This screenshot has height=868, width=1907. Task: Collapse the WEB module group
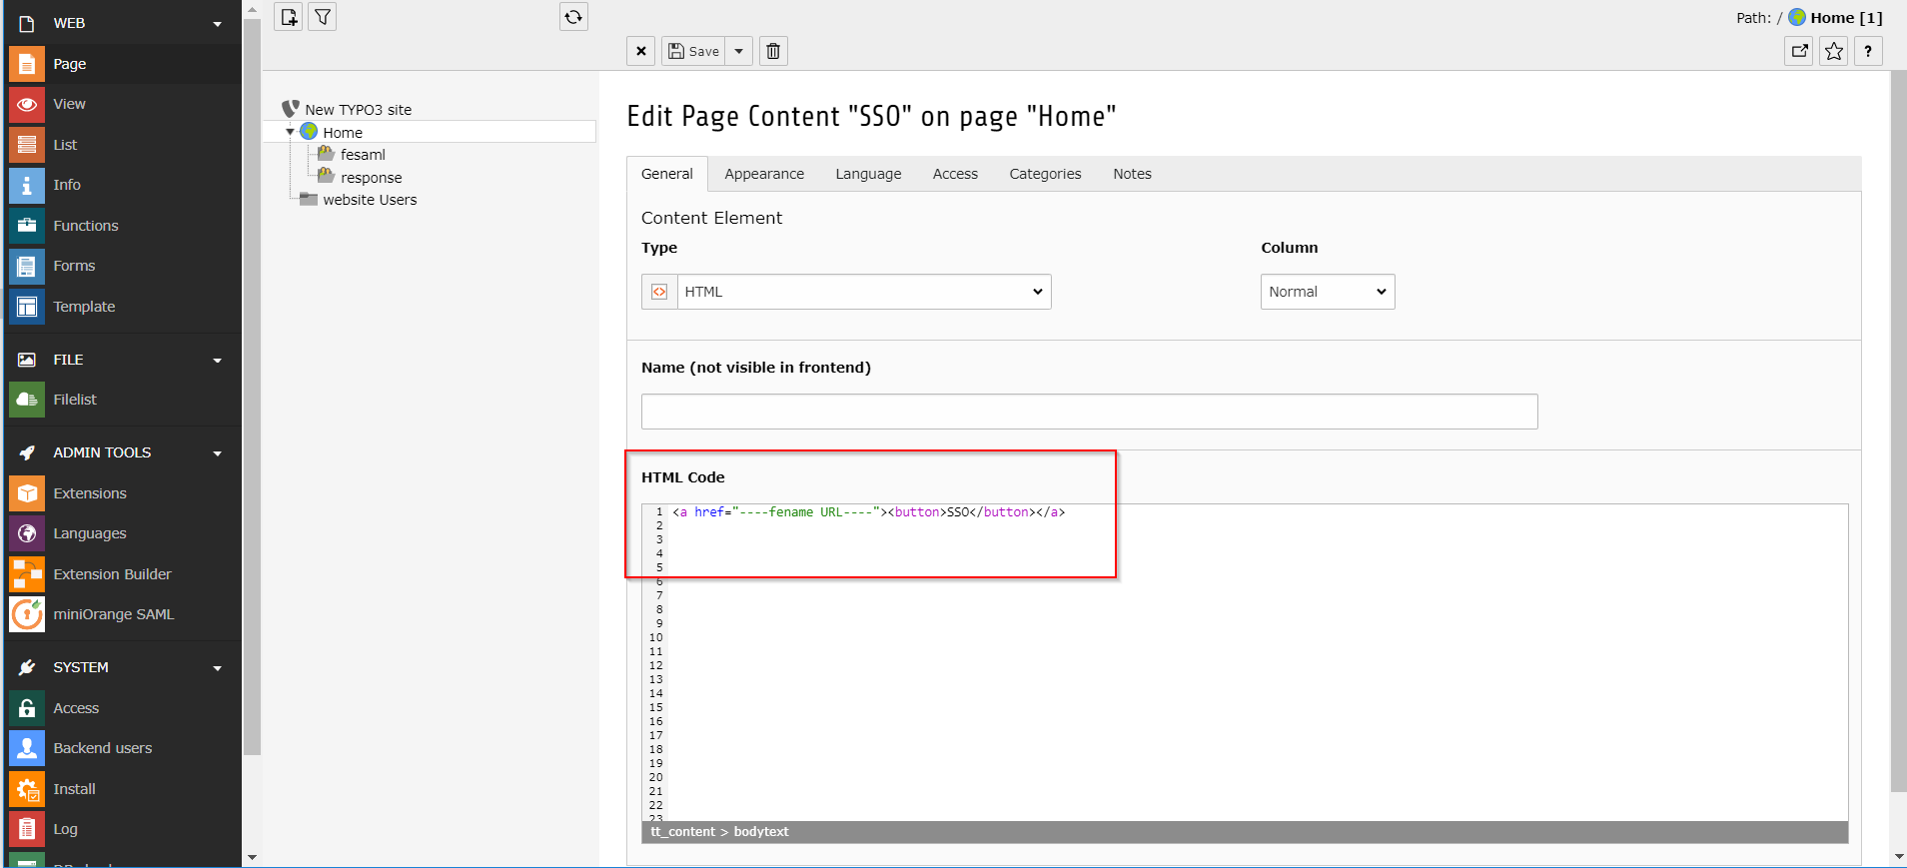(x=217, y=24)
